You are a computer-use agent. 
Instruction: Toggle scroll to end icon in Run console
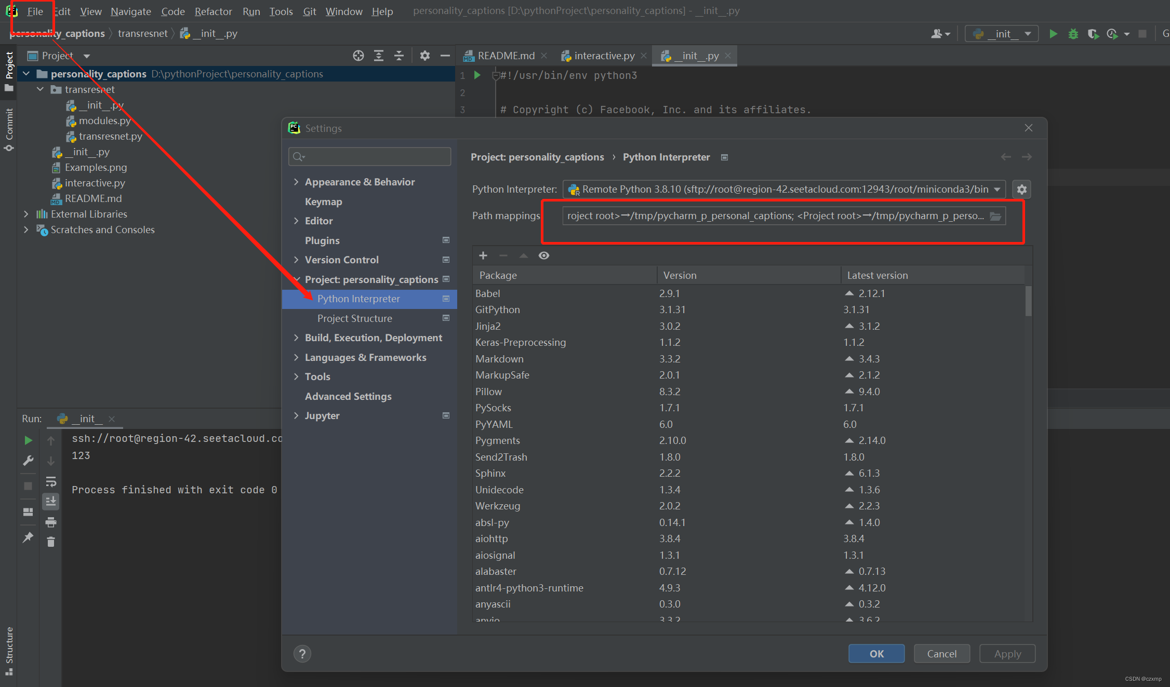point(51,502)
